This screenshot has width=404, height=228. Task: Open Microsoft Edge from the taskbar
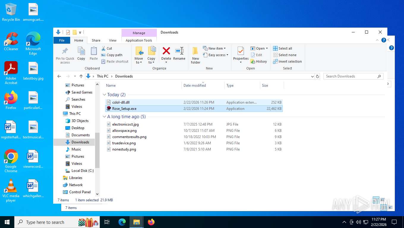coord(122,222)
